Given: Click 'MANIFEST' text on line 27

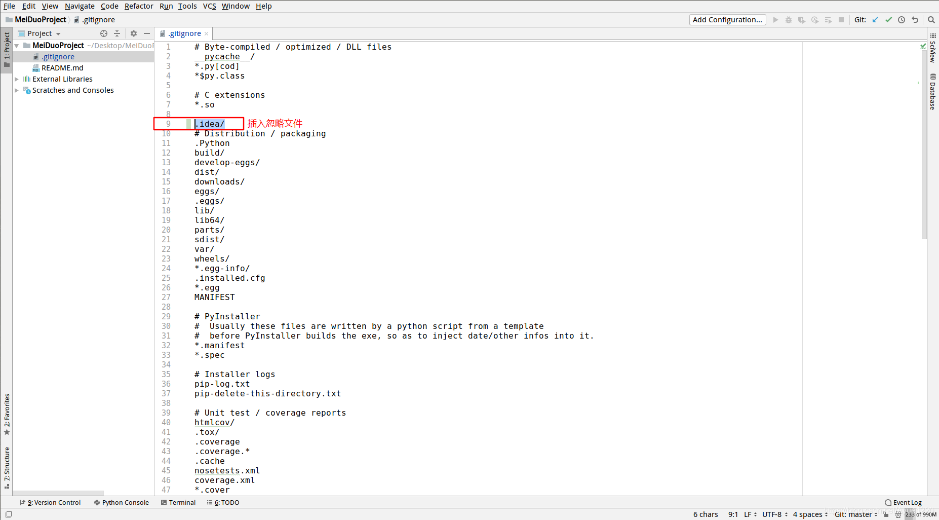Looking at the screenshot, I should (x=214, y=297).
